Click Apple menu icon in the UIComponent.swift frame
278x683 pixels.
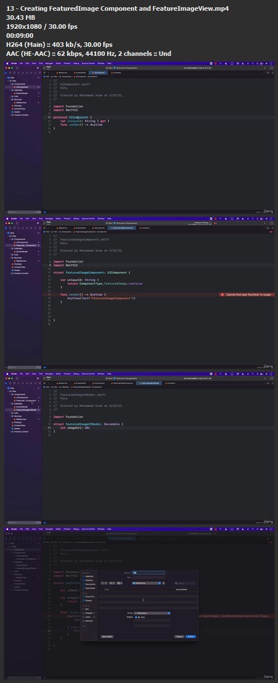tap(6, 63)
